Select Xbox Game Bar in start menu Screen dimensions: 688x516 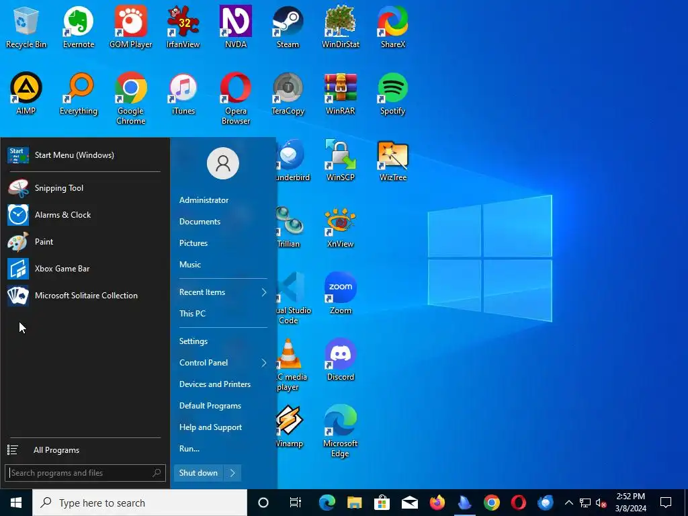pyautogui.click(x=85, y=269)
